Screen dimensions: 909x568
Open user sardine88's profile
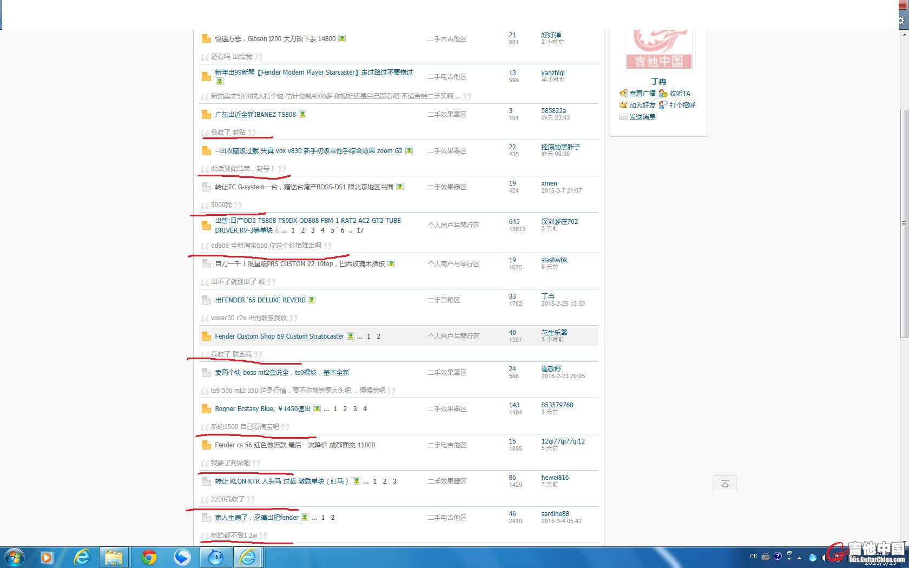pyautogui.click(x=555, y=514)
